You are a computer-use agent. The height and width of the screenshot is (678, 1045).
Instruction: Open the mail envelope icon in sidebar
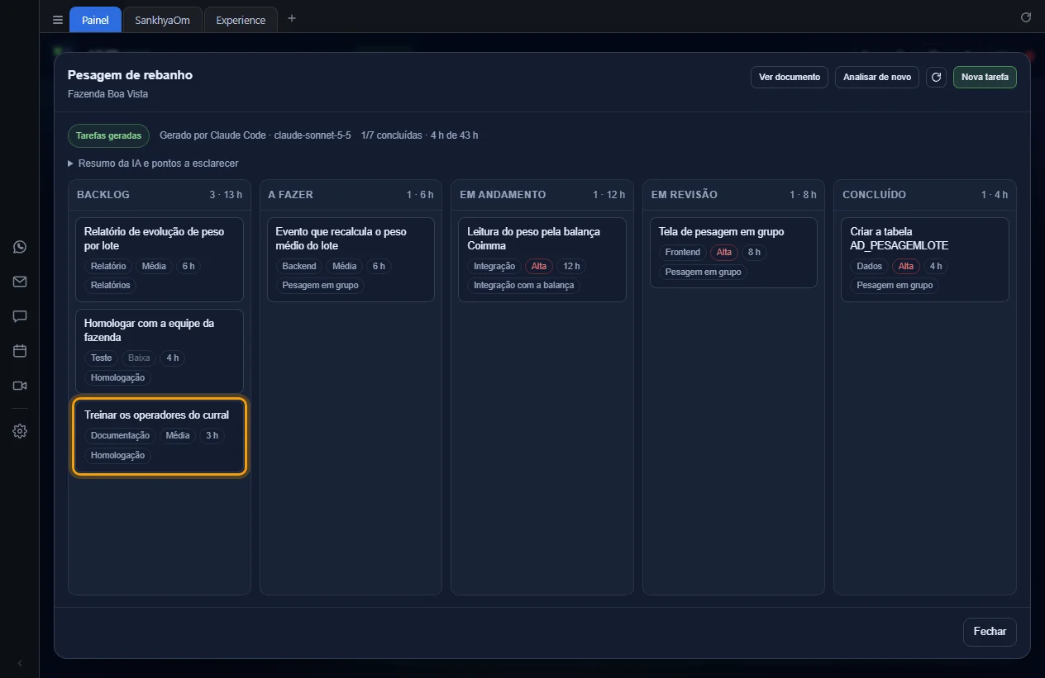pos(20,282)
